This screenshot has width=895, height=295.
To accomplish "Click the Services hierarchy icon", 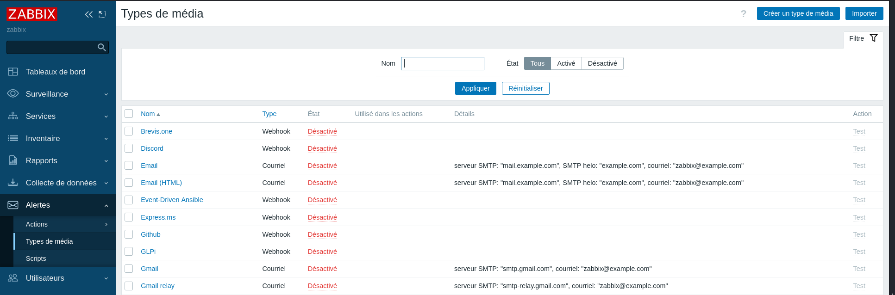I will pos(13,116).
